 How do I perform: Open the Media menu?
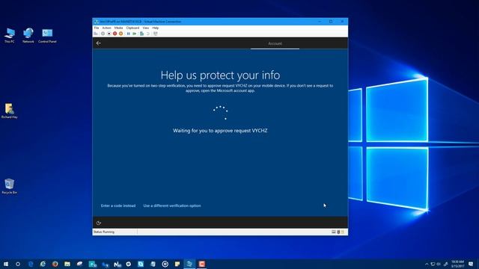(118, 28)
